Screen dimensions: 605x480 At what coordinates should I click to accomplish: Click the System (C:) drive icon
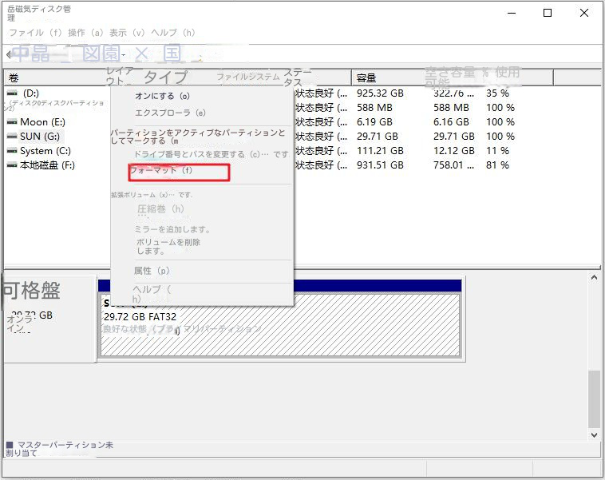(12, 151)
